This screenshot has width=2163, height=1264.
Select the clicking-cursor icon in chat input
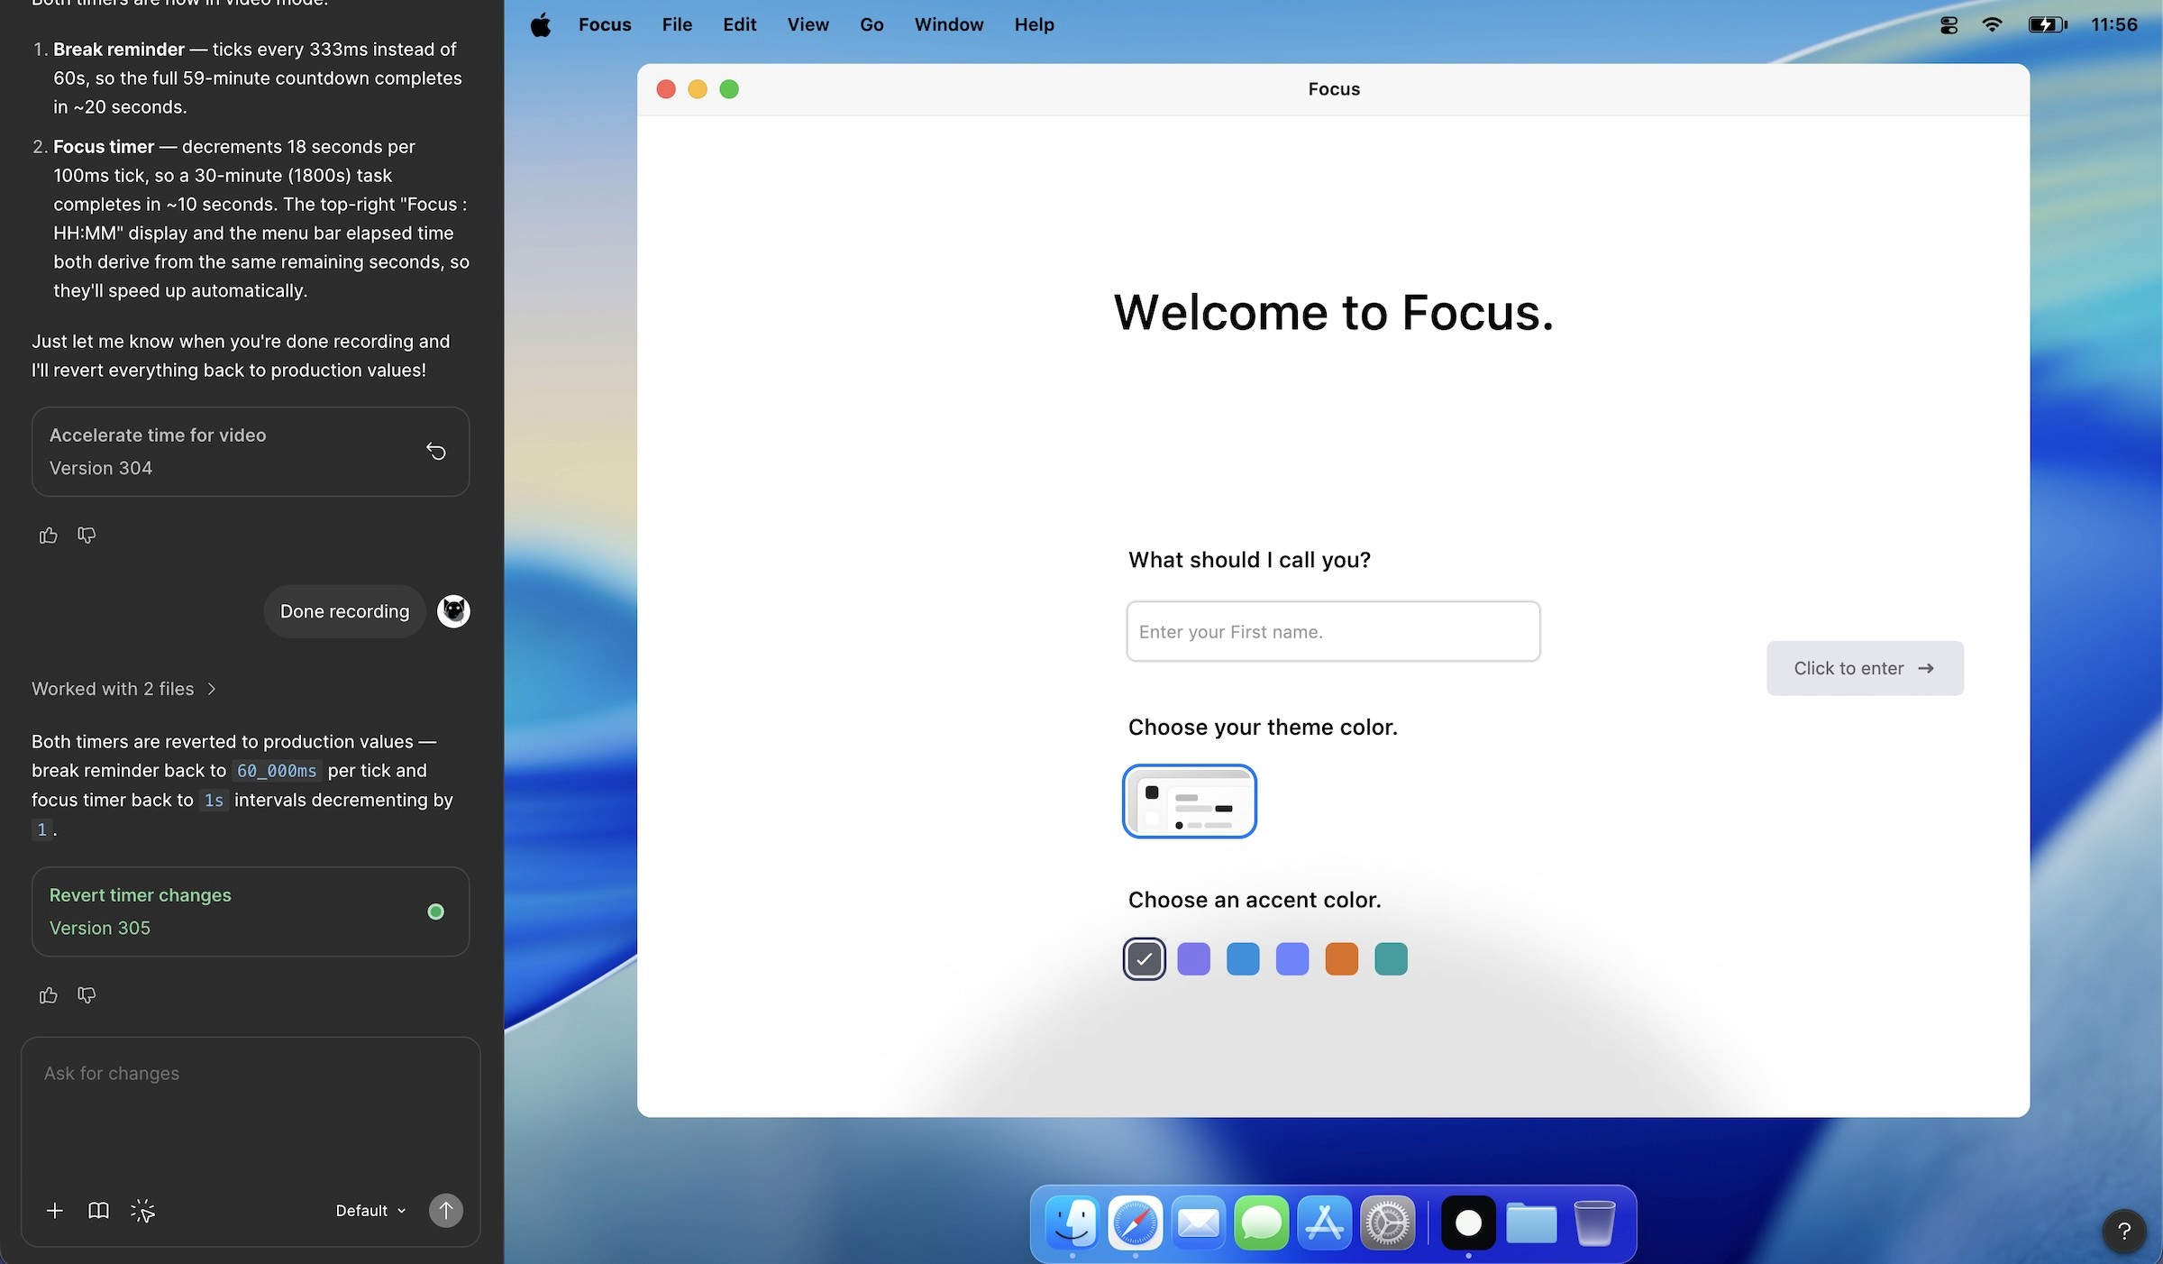coord(142,1213)
